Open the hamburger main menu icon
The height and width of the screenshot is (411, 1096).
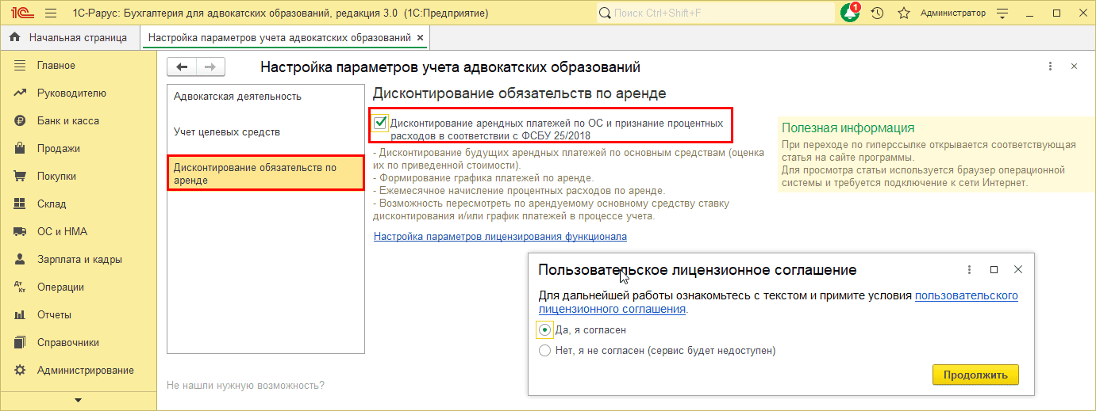51,13
